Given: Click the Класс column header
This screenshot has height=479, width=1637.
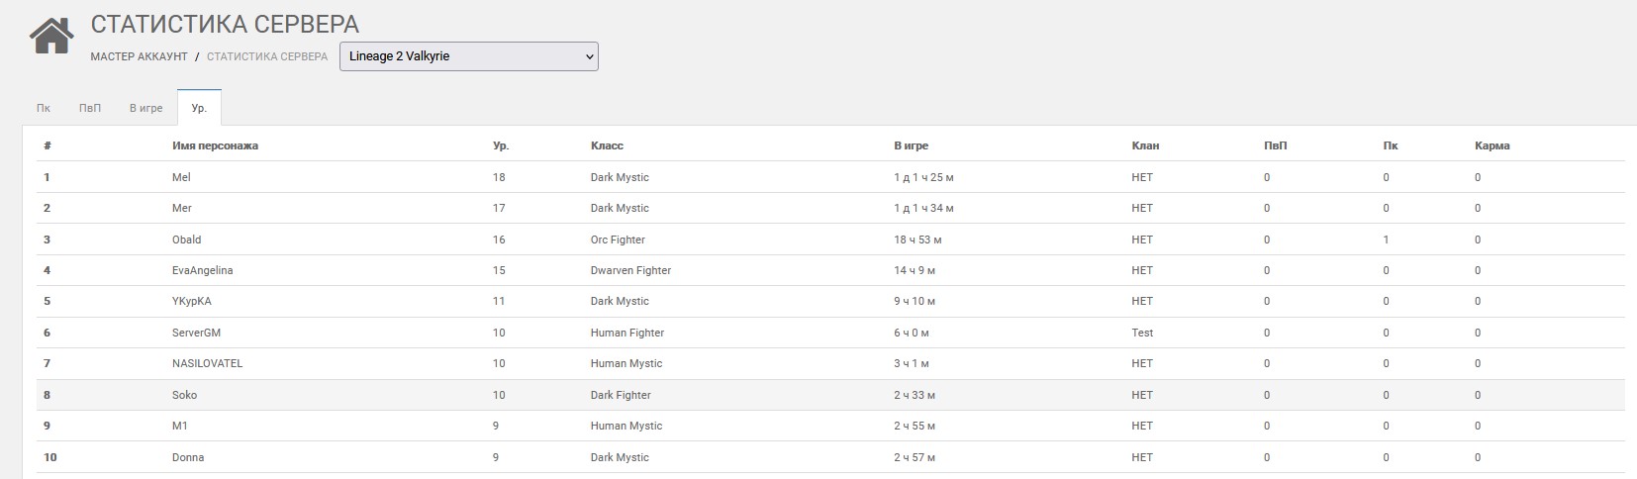Looking at the screenshot, I should 607,145.
